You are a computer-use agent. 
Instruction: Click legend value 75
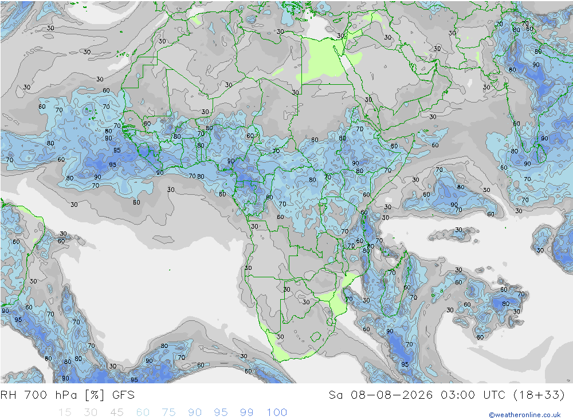point(169,413)
